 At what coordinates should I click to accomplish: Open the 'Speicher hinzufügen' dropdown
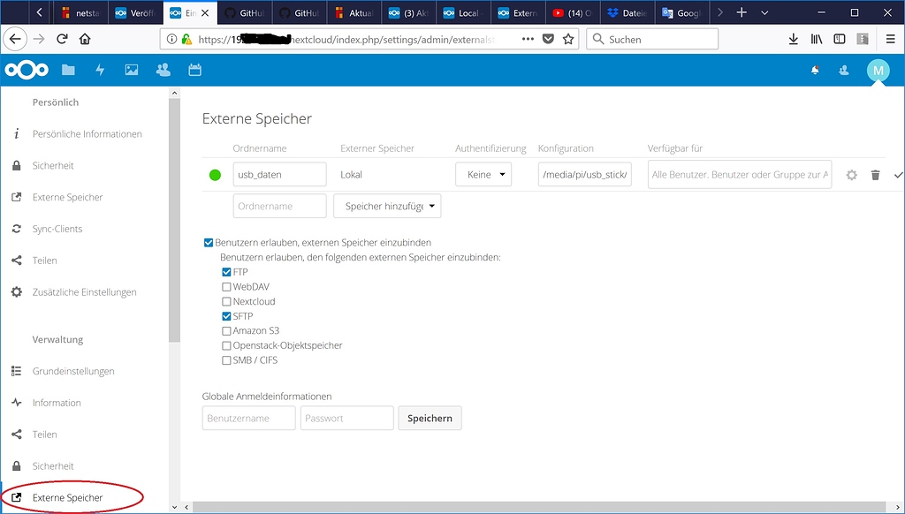click(387, 206)
